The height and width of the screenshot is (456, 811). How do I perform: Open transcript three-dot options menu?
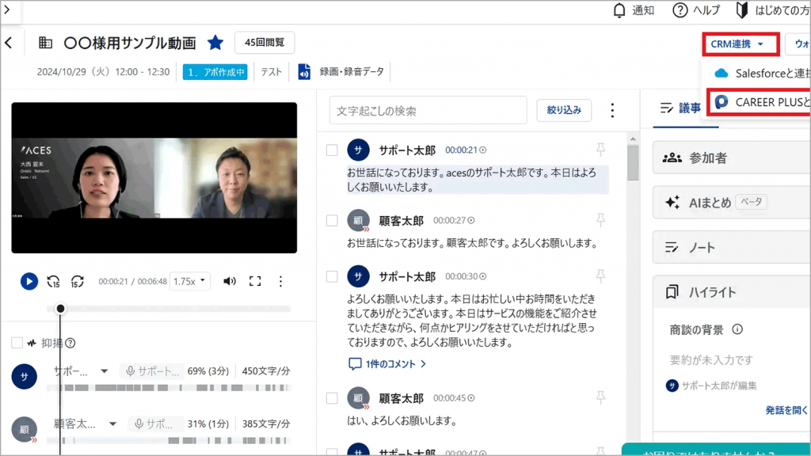611,111
